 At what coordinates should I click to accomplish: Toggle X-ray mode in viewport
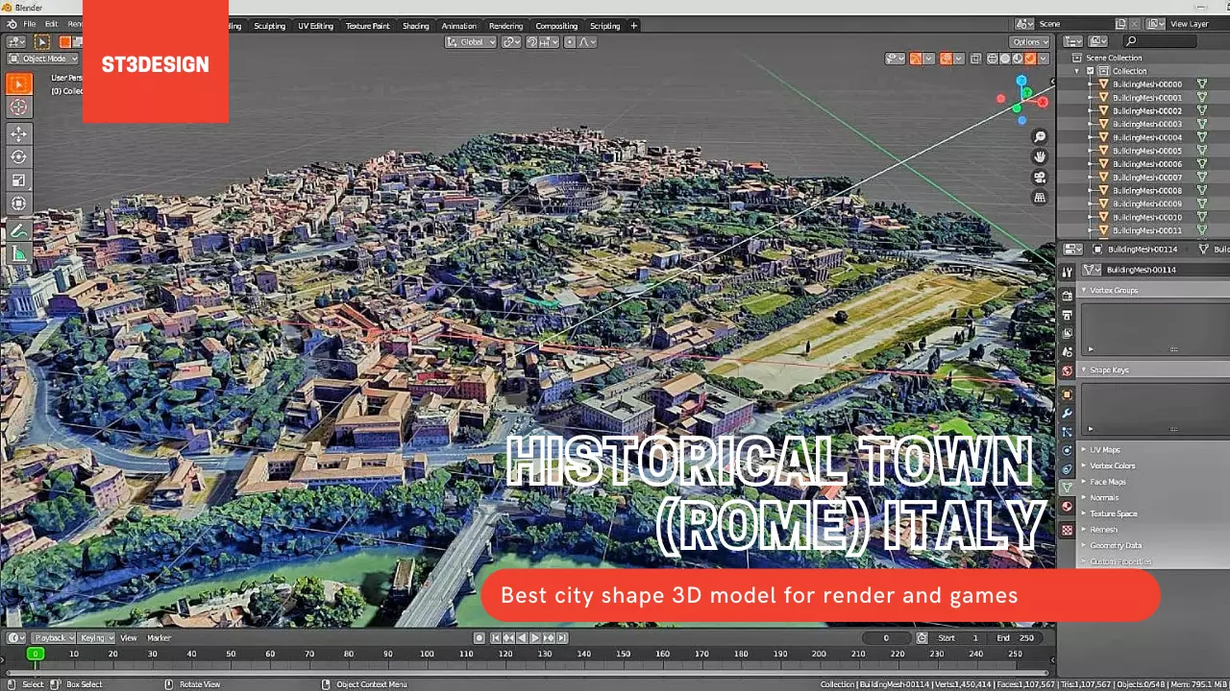point(976,59)
